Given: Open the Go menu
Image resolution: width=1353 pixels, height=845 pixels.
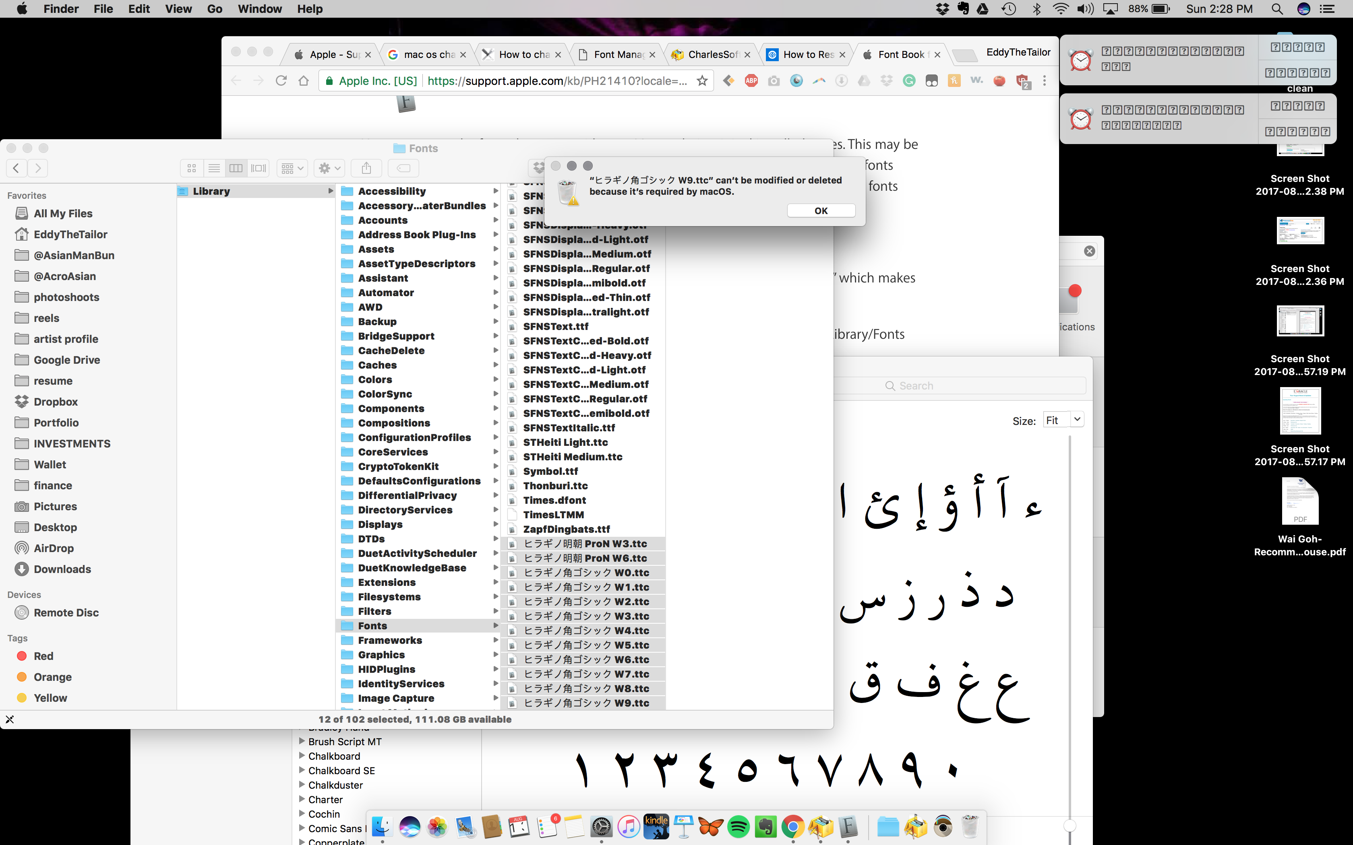Looking at the screenshot, I should (215, 9).
